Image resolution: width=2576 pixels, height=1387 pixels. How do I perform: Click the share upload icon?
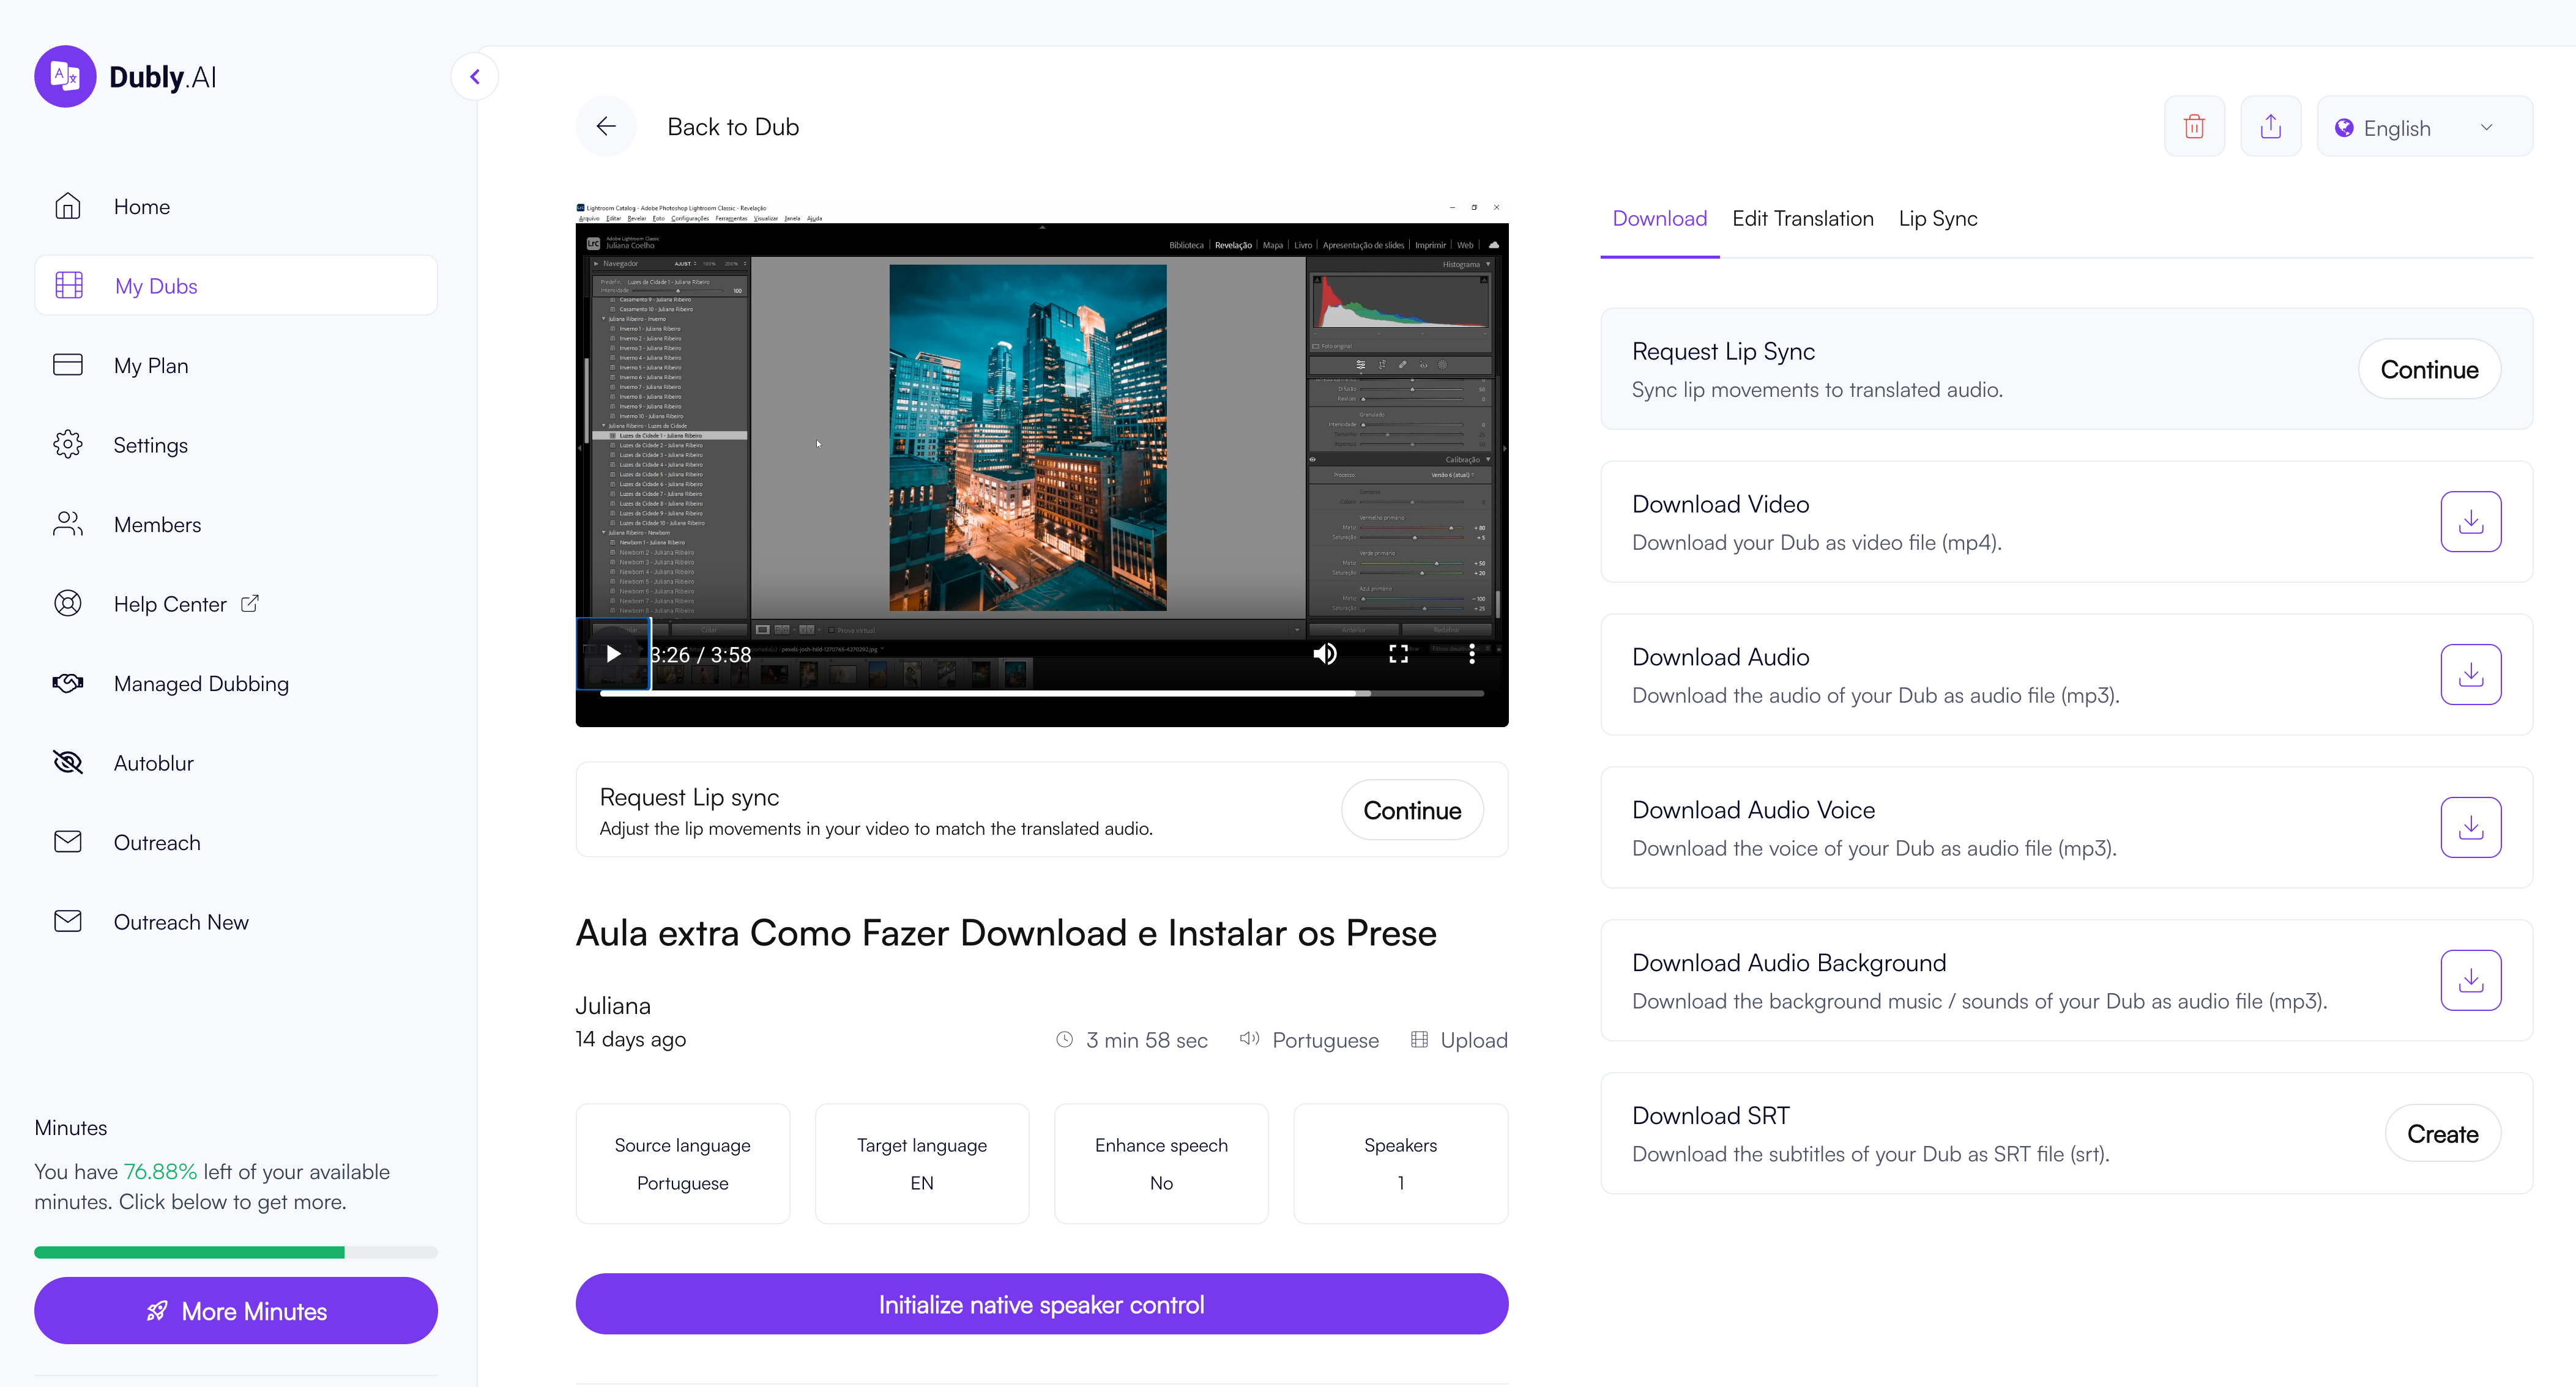point(2270,127)
